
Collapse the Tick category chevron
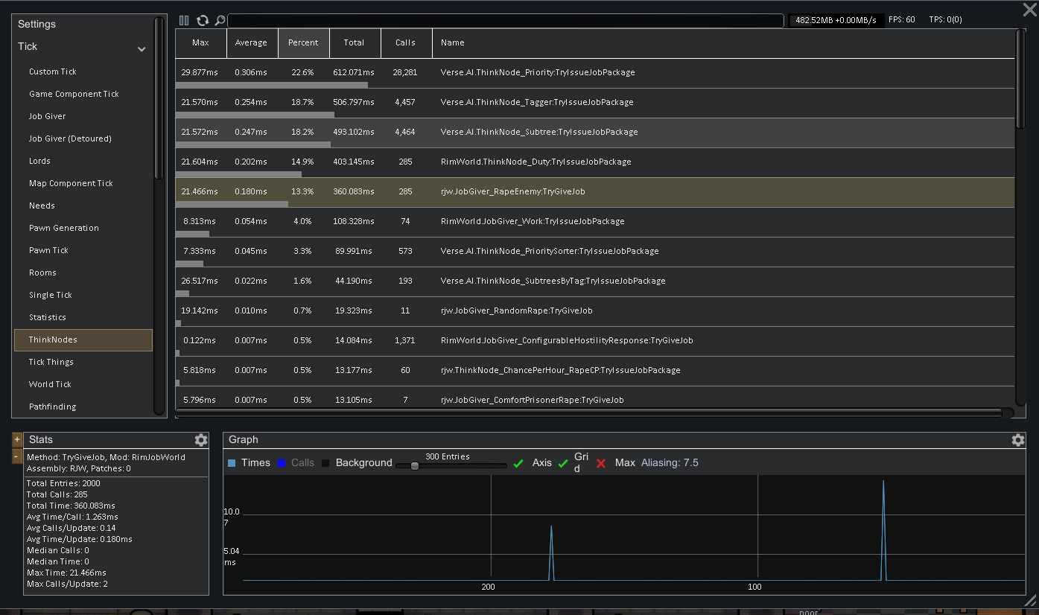tap(142, 49)
